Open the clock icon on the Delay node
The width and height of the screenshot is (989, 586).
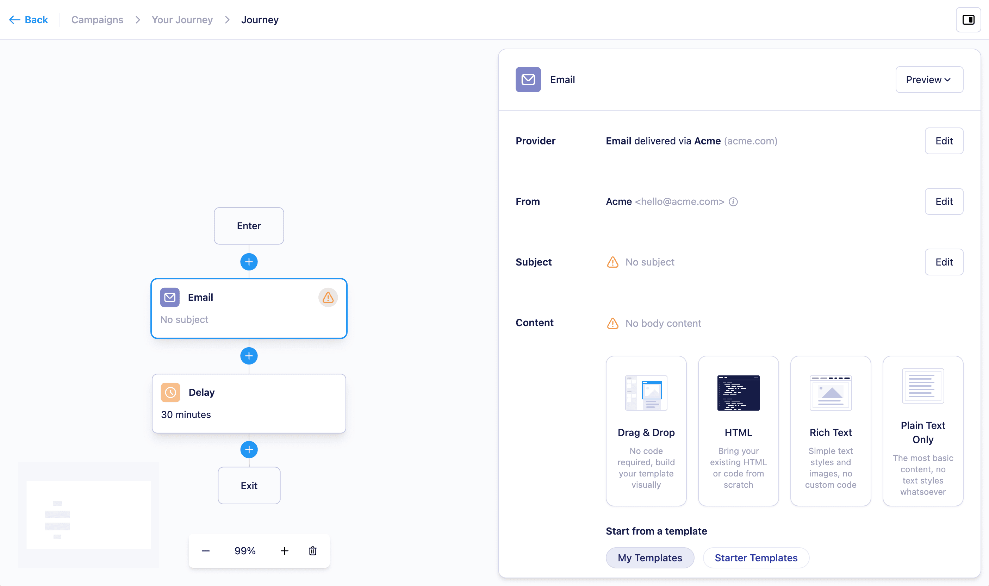pos(170,392)
